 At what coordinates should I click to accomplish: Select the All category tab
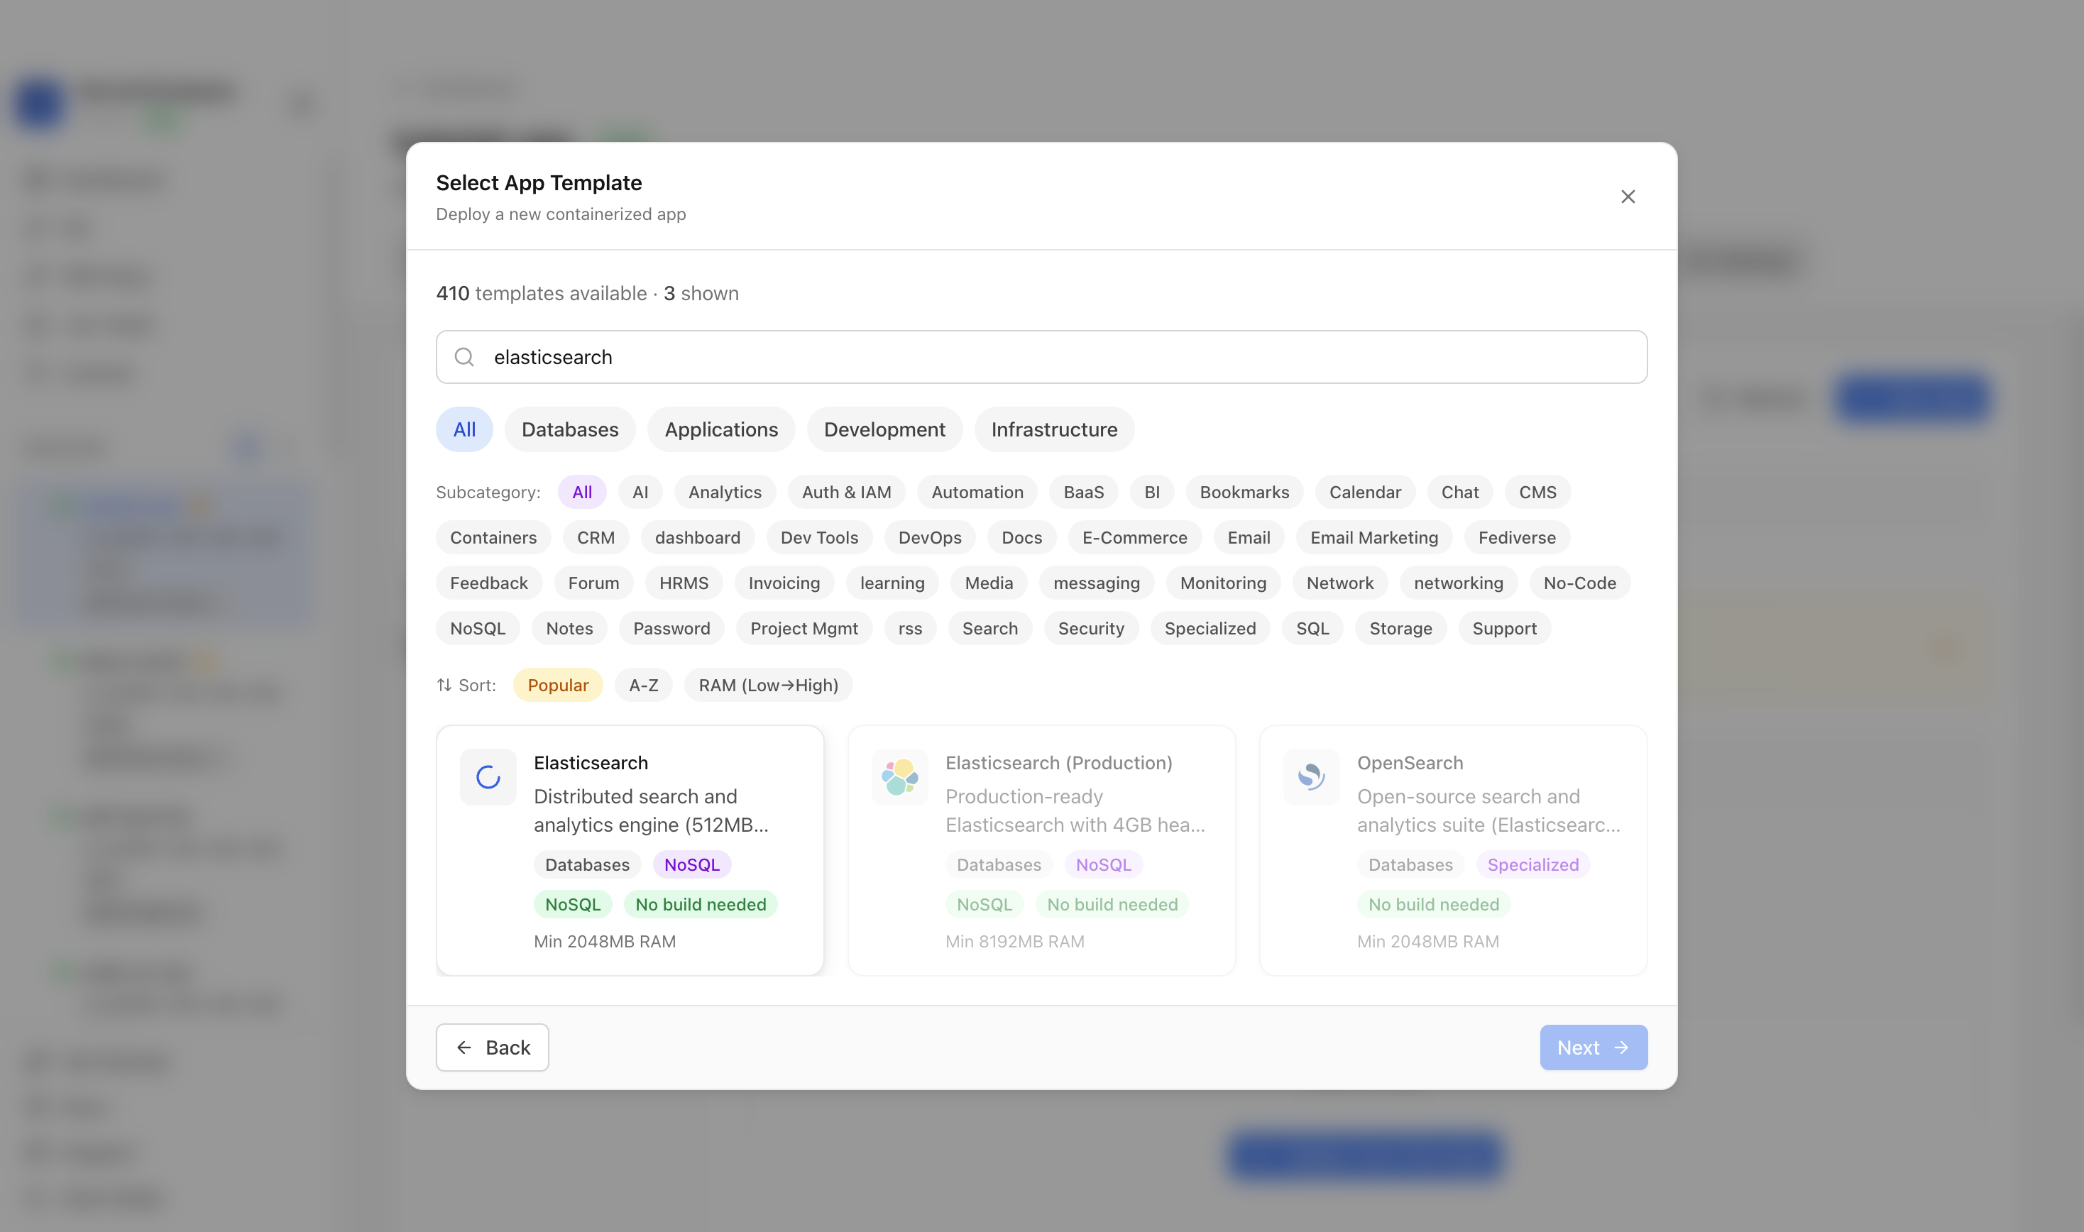pyautogui.click(x=464, y=429)
